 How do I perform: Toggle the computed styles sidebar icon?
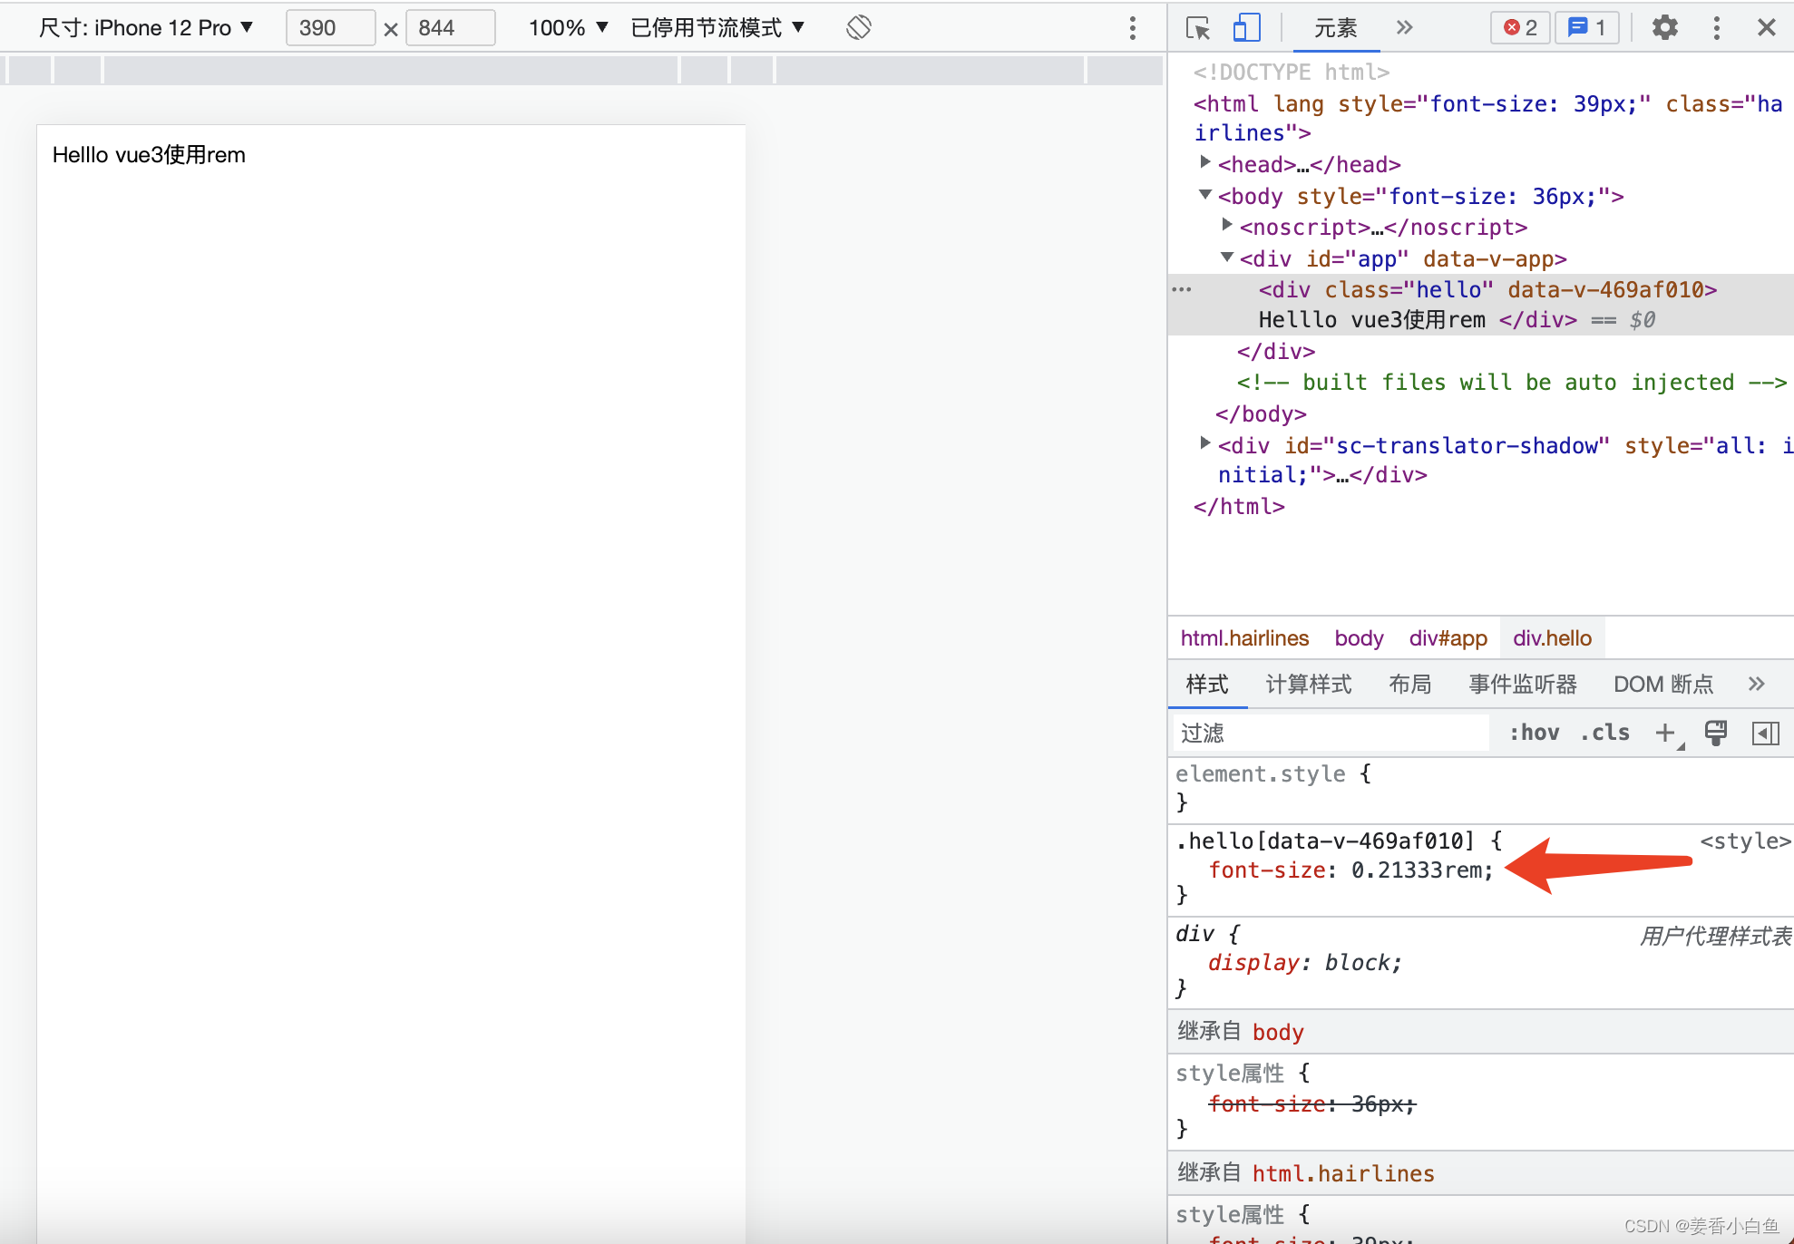(x=1765, y=733)
